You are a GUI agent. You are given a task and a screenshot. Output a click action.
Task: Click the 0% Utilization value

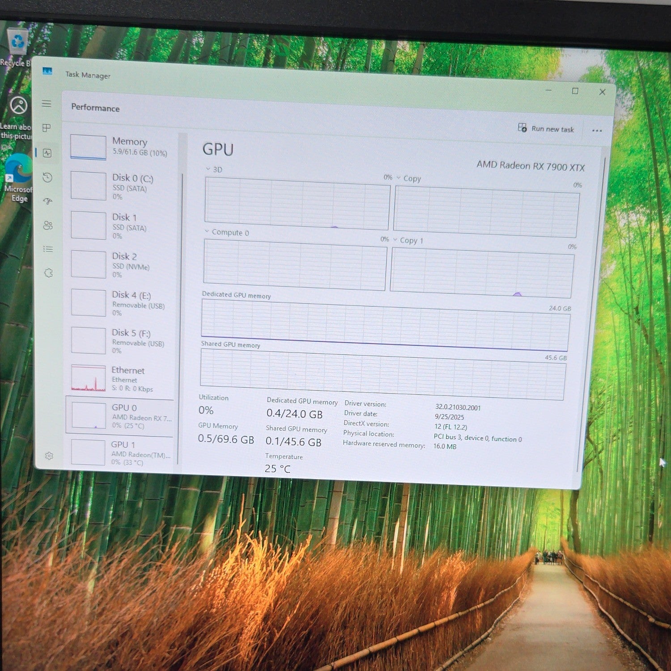pyautogui.click(x=206, y=410)
